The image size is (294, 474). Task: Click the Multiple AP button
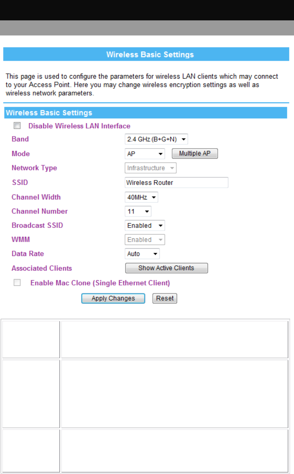coord(195,154)
